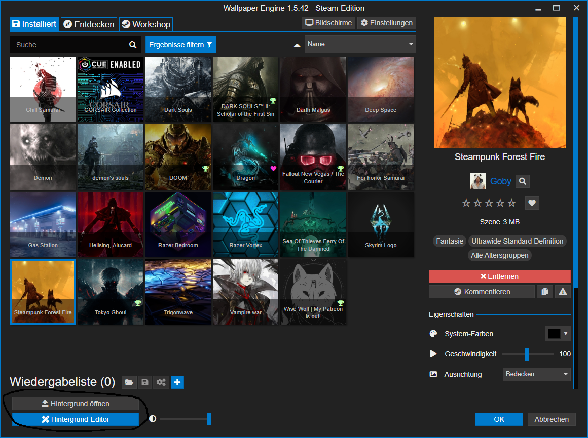Click the search magnifier icon
The width and height of the screenshot is (588, 438).
click(x=133, y=45)
